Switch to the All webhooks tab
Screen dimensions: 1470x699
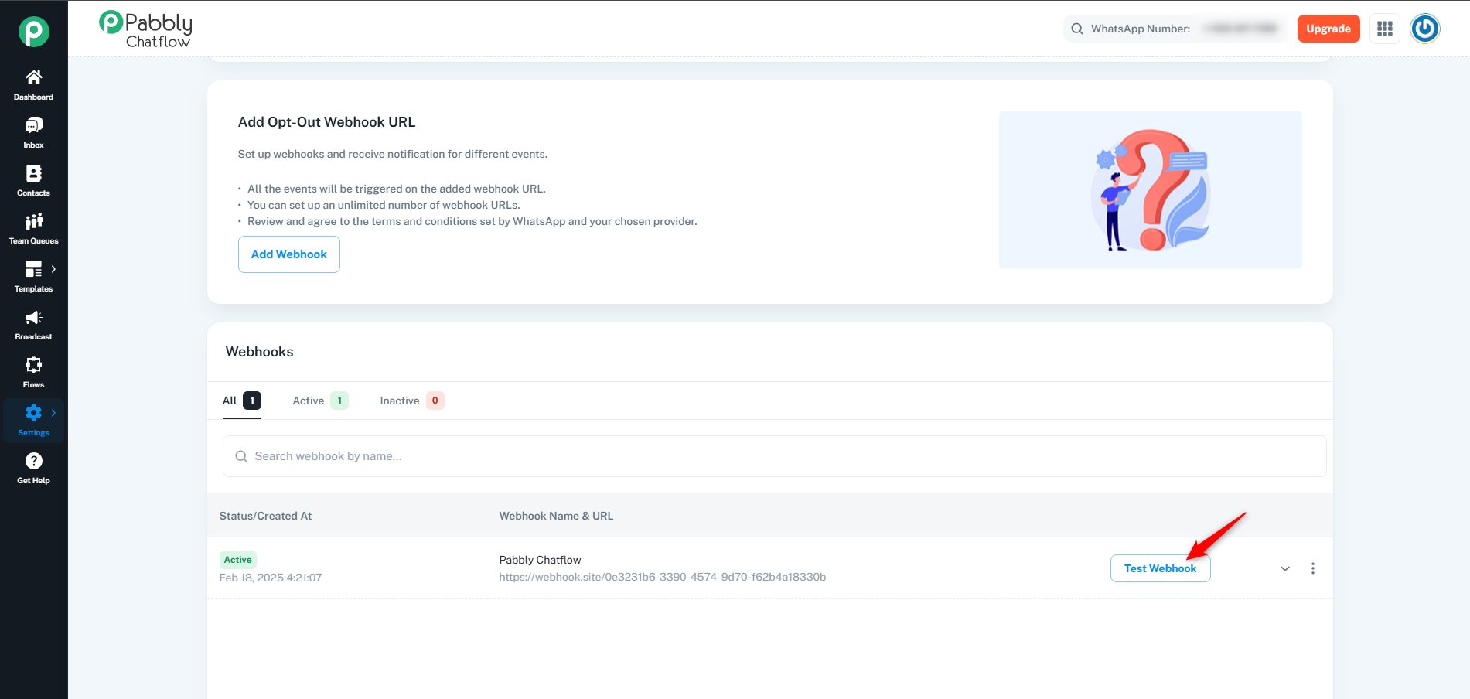coord(242,401)
